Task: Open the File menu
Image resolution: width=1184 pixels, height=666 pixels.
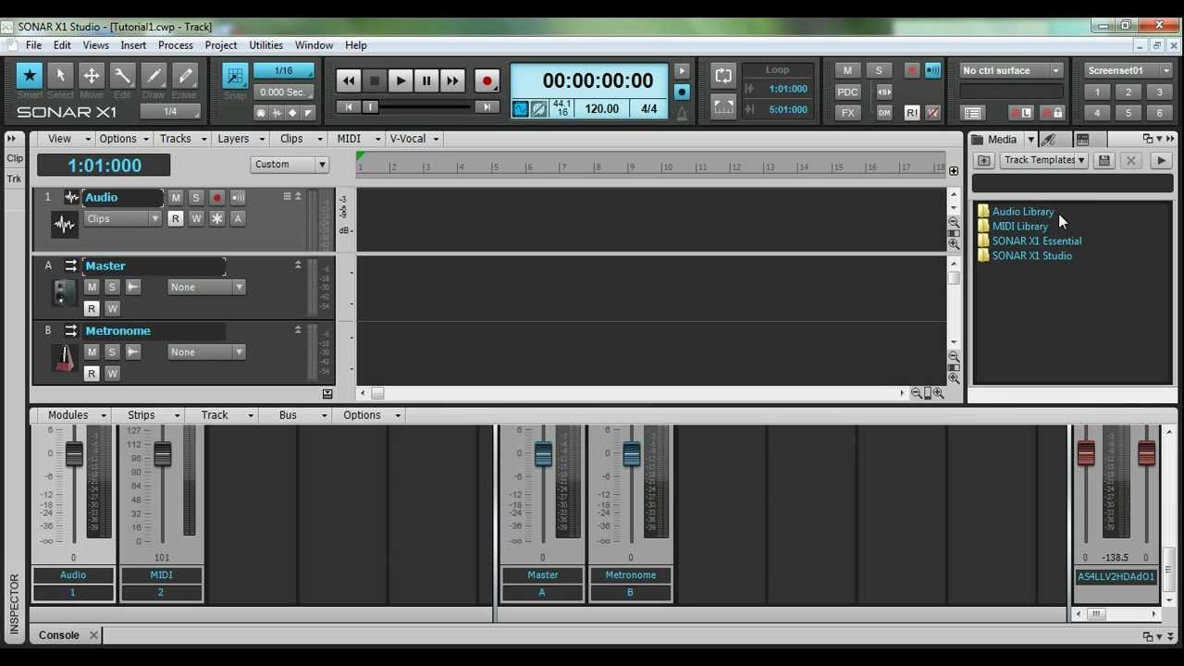Action: click(33, 45)
